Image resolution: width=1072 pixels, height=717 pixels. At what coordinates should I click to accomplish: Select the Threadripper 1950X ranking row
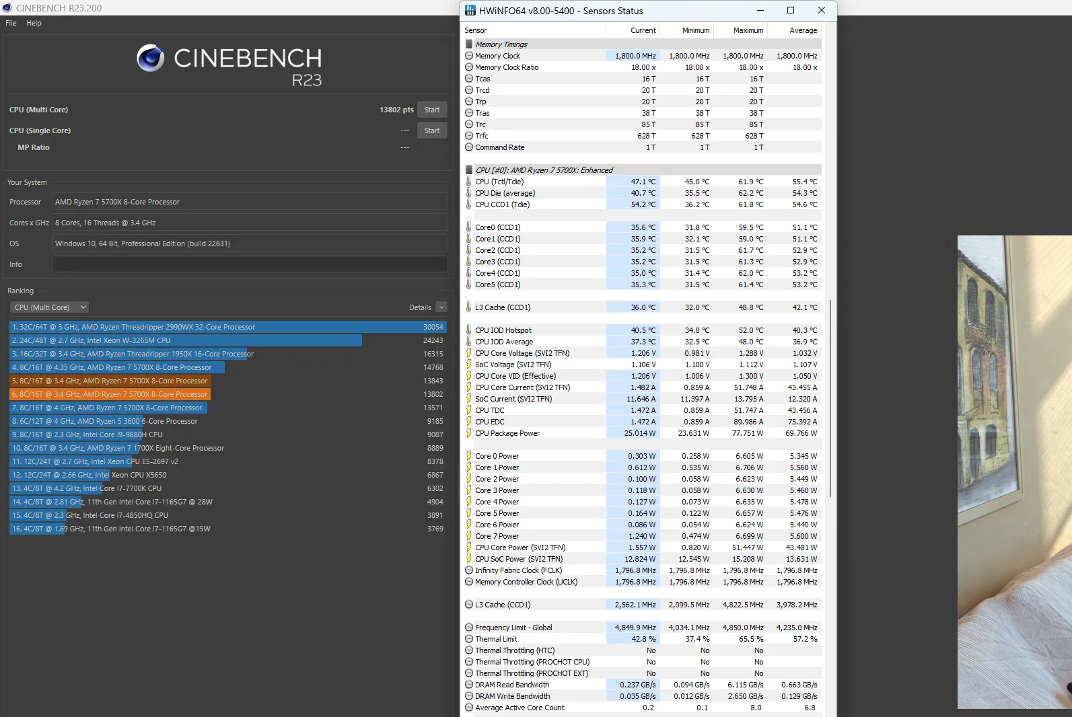(228, 354)
